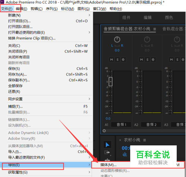Open the 序列(S) menu

(x=52, y=9)
